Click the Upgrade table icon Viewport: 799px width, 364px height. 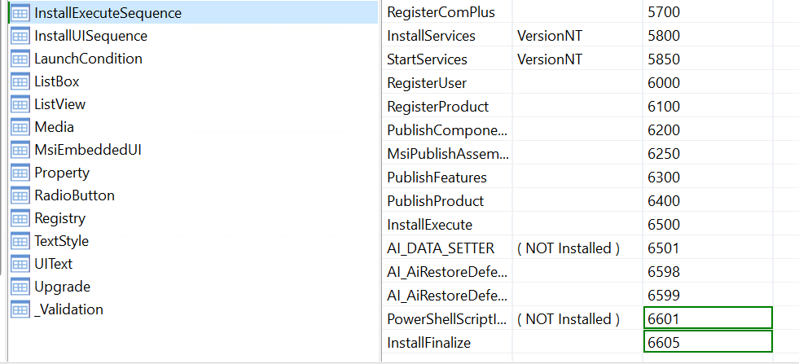pos(20,287)
